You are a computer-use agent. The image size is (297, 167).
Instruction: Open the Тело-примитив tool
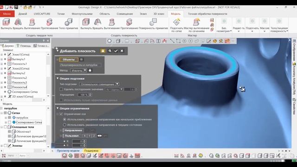68,24
